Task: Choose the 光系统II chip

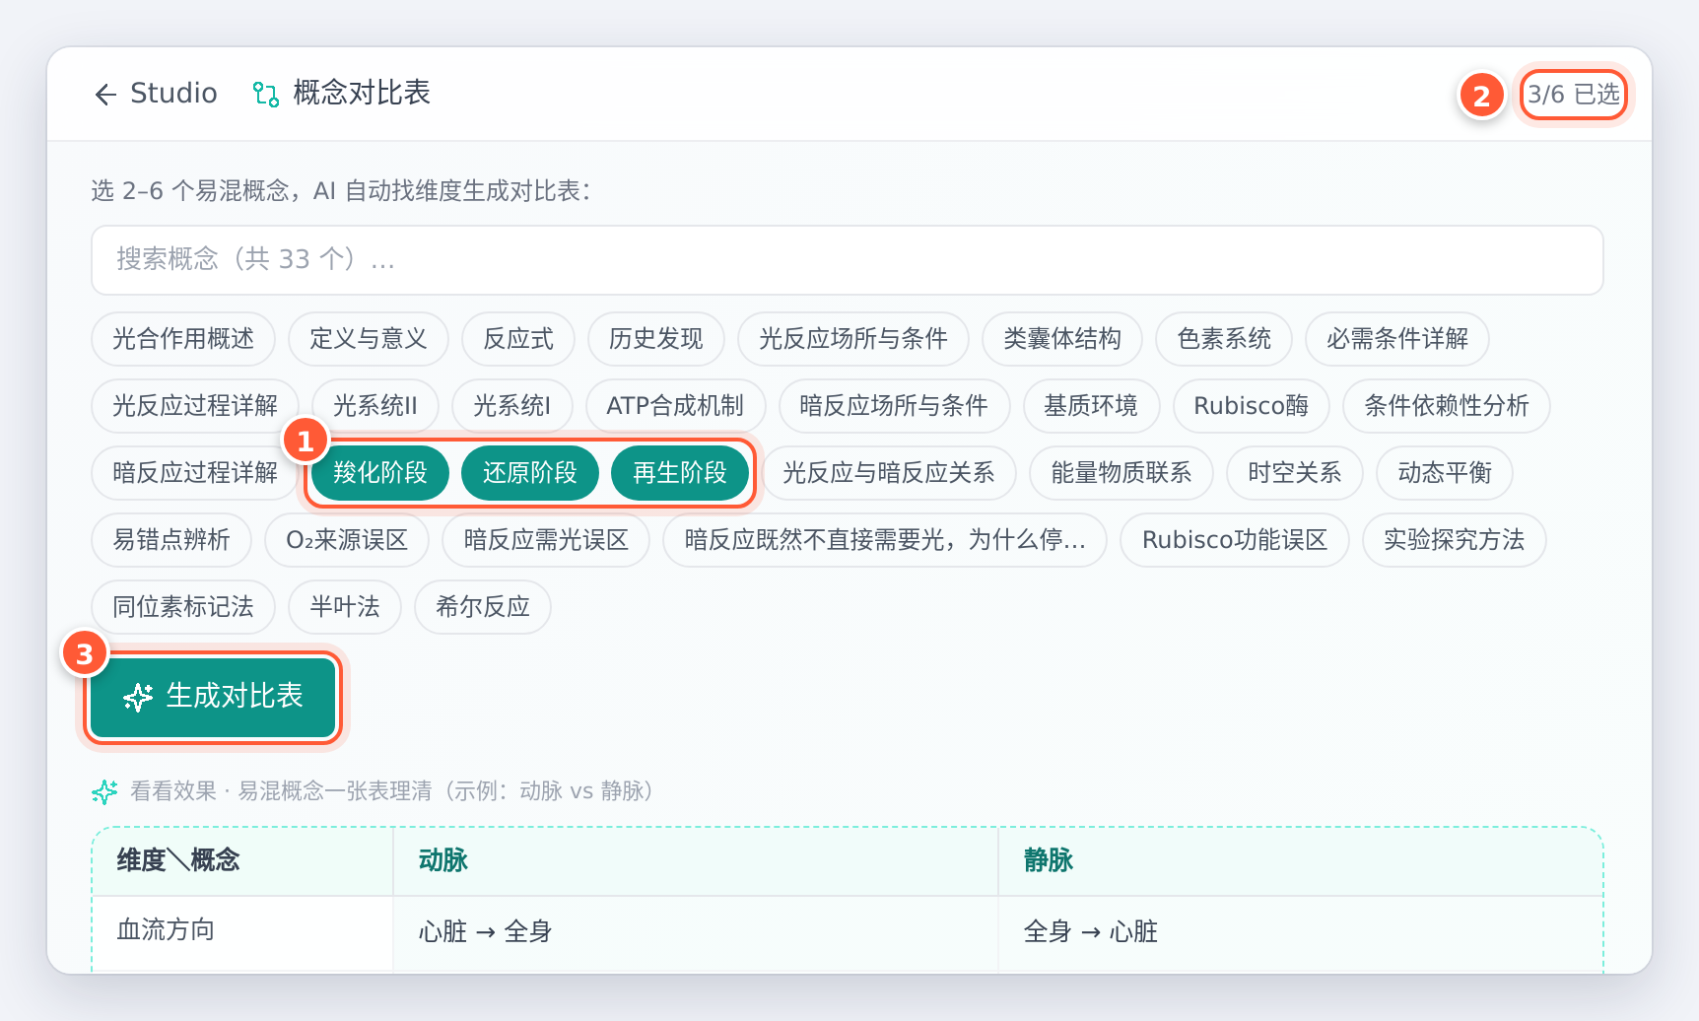Action: point(375,406)
